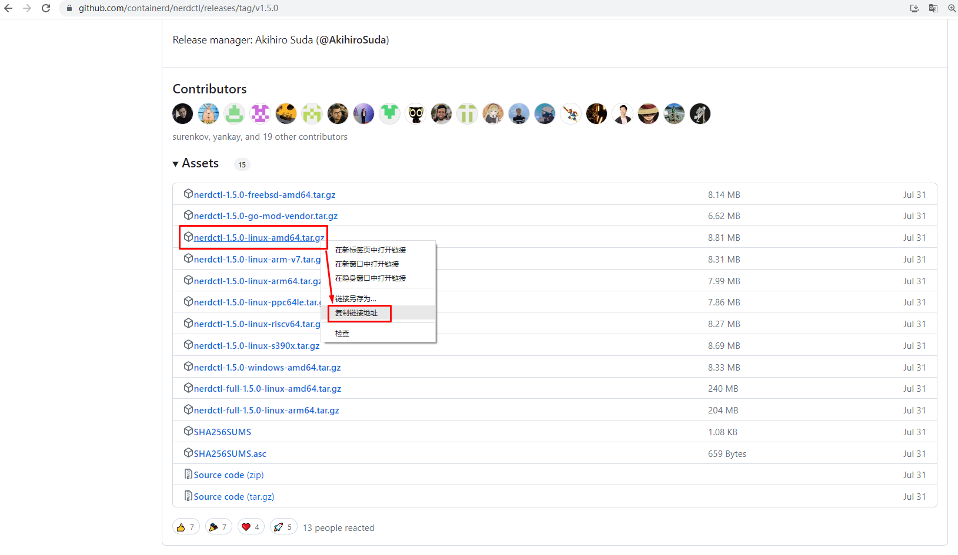Click file icon beside Source code (tar.gz)
This screenshot has height=555, width=958.
(188, 496)
